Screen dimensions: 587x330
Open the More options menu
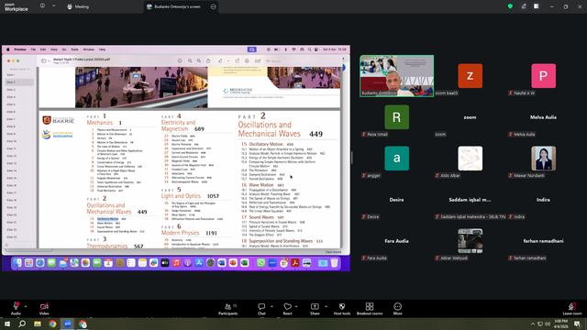[x=397, y=309]
